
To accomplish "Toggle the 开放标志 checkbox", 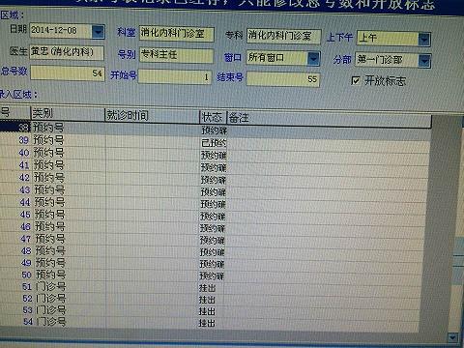I will point(356,80).
